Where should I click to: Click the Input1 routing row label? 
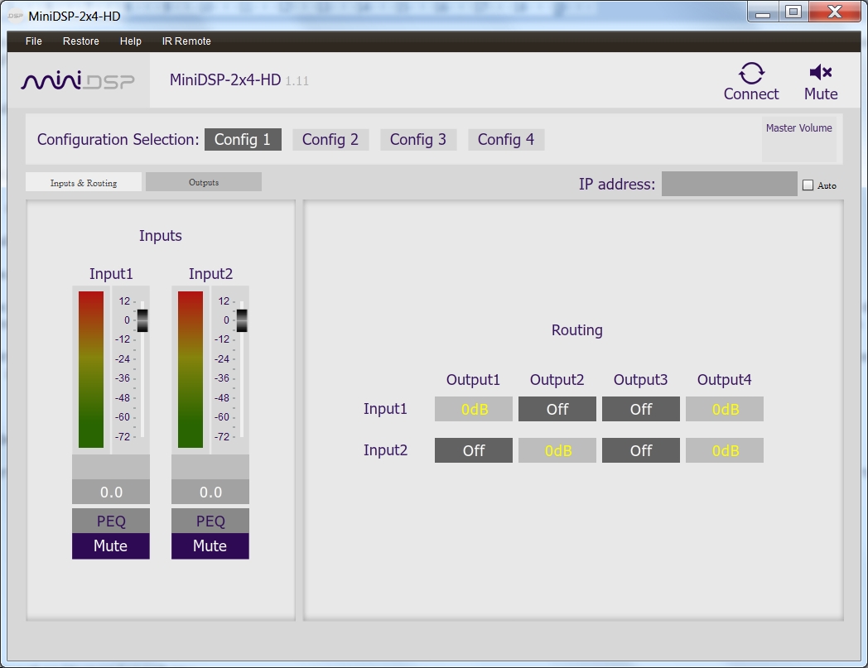[x=385, y=409]
